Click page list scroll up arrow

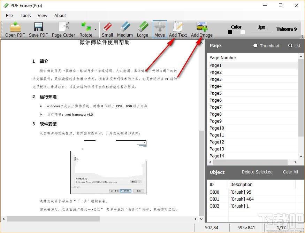[x=301, y=56]
